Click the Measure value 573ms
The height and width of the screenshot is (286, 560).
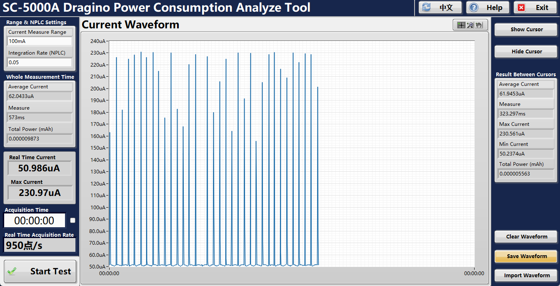pos(40,118)
